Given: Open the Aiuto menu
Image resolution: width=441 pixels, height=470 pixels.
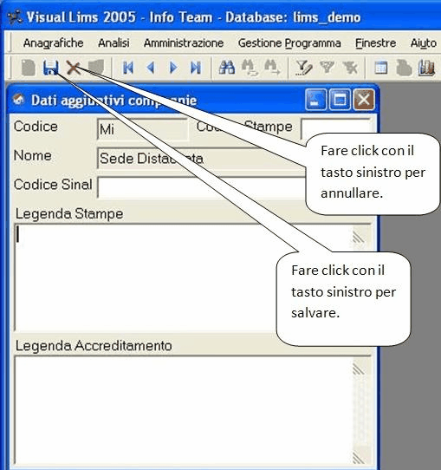Looking at the screenshot, I should coord(423,43).
